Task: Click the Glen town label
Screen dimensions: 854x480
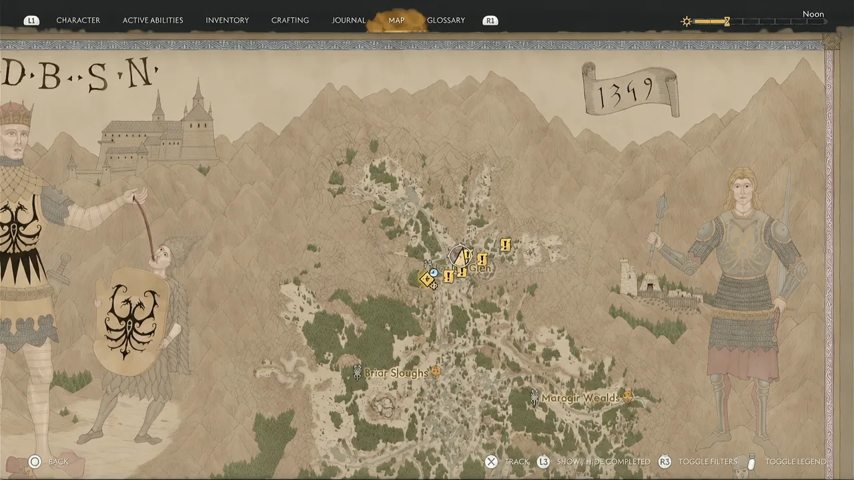Action: [x=480, y=269]
